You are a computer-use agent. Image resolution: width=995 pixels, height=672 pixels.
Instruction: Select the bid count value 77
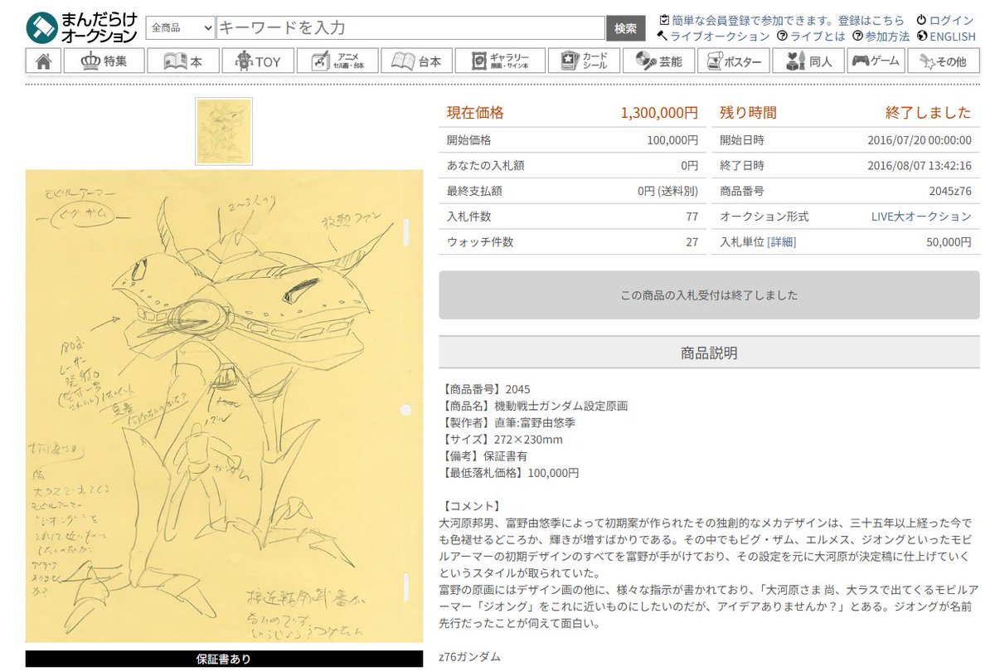pos(692,217)
